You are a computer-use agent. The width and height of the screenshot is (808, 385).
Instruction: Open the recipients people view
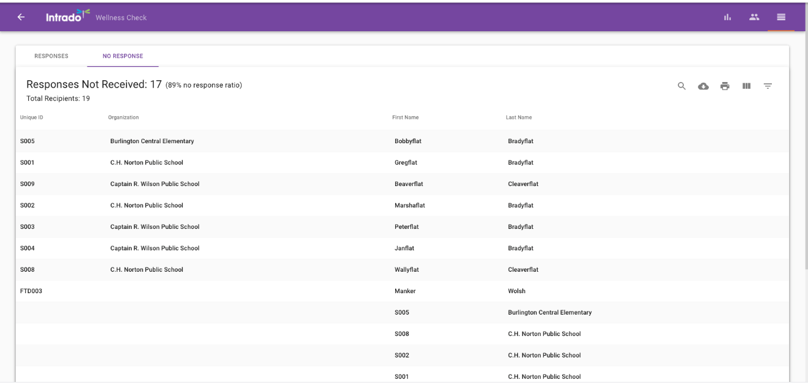pos(754,17)
